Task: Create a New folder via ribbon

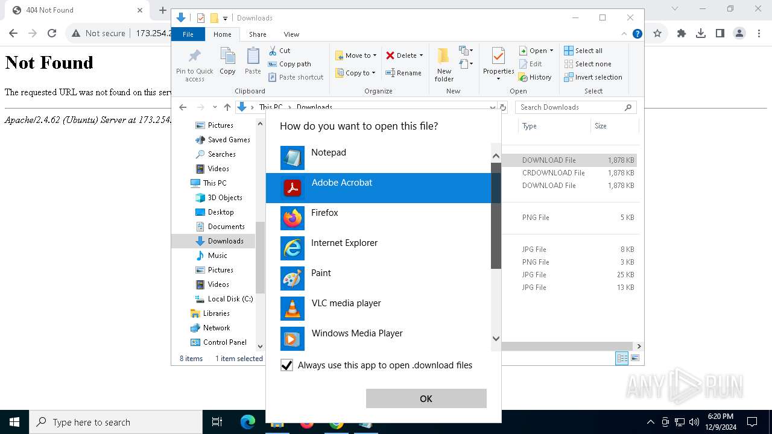Action: click(x=444, y=64)
